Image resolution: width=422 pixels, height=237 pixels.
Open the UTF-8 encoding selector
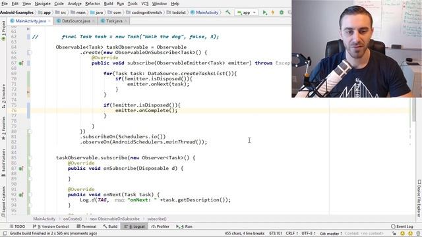(309, 234)
